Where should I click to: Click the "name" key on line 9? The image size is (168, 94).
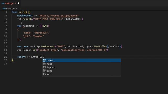pos(27,33)
